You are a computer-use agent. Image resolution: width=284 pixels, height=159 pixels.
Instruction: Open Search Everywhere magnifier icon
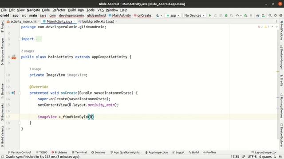click(270, 15)
